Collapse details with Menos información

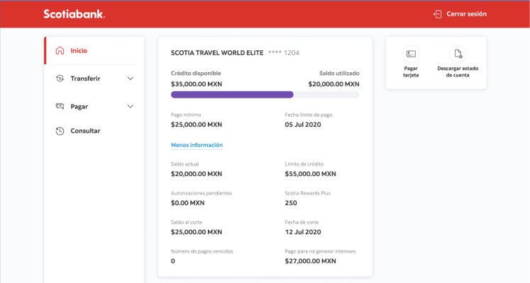click(x=197, y=145)
